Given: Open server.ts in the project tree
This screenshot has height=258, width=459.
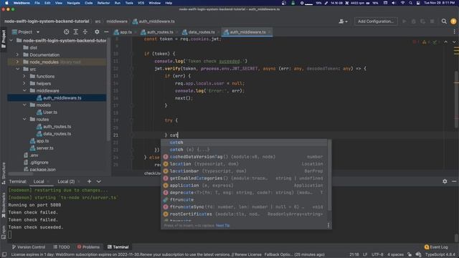Looking at the screenshot, I should click(44, 148).
